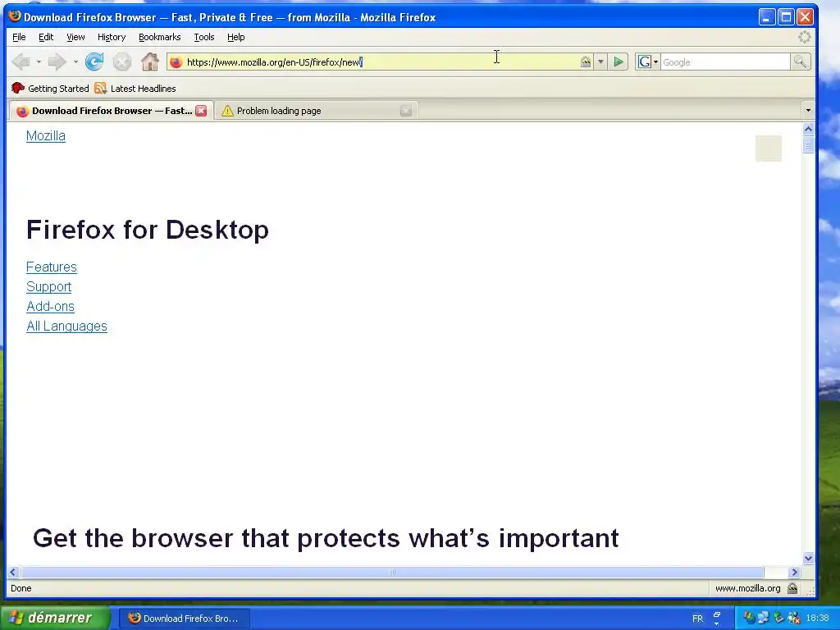Open the File menu
The height and width of the screenshot is (630, 840).
19,37
